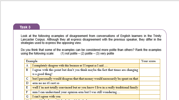Click the score cell for example D
This screenshot has width=179, height=100.
coord(150,83)
